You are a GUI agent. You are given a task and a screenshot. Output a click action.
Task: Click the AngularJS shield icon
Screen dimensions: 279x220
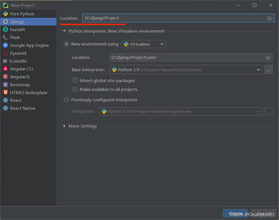tap(5, 77)
